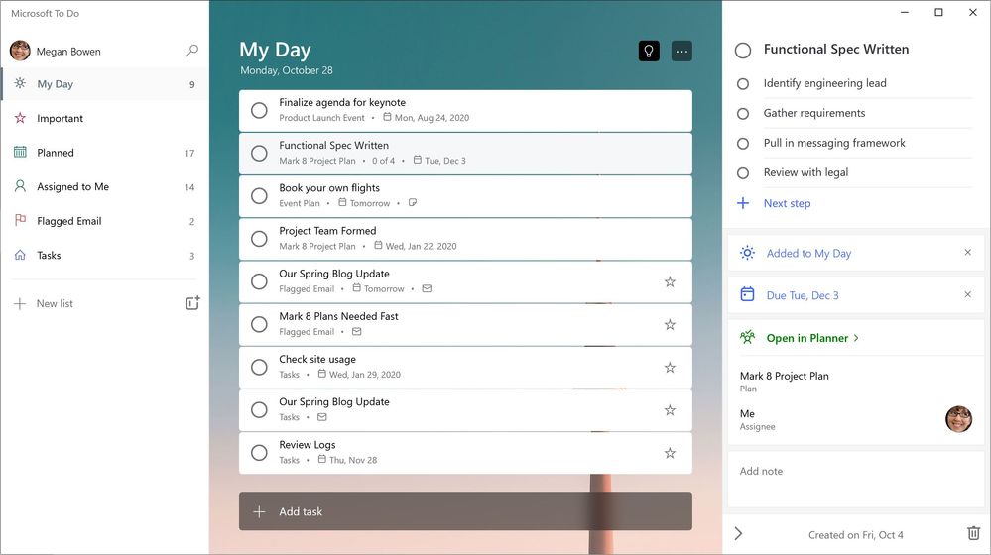Remove the due date with the X
Image resolution: width=991 pixels, height=555 pixels.
tap(967, 294)
